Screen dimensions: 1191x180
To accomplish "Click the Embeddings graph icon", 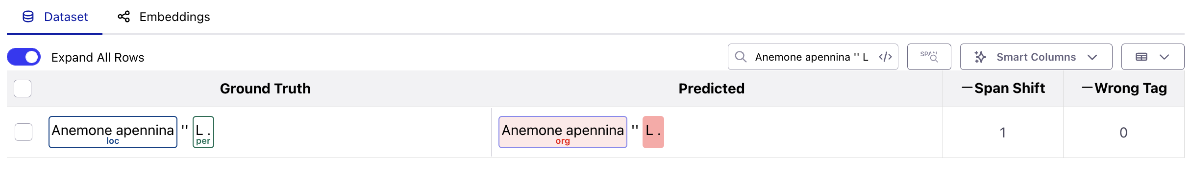I will (x=124, y=17).
